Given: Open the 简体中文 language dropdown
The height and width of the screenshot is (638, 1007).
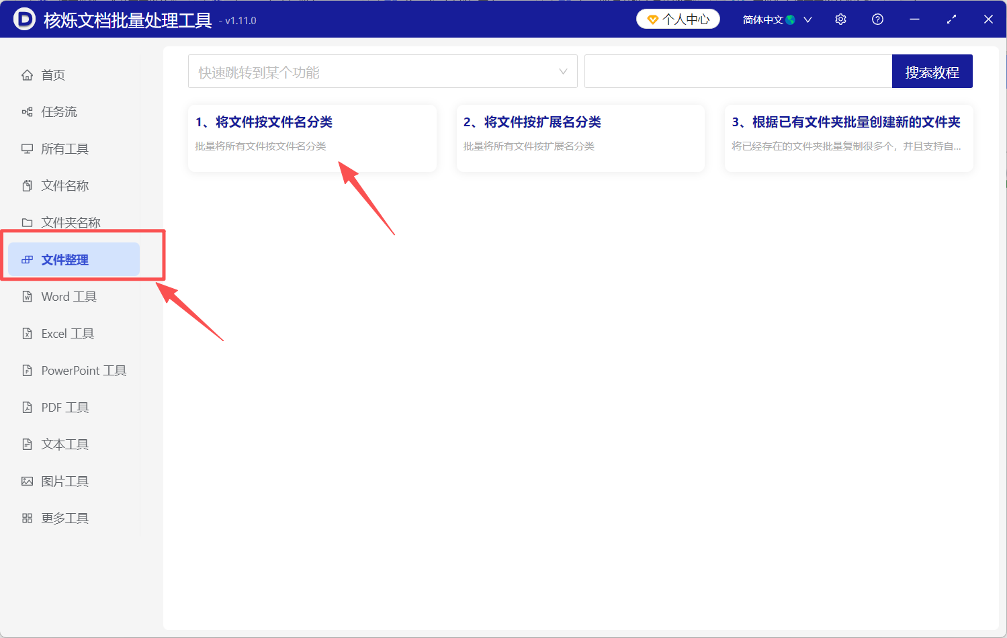Looking at the screenshot, I should pos(776,19).
